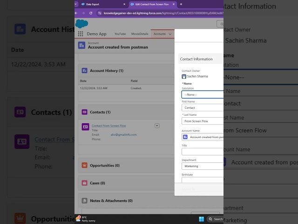Close the Data Export tab
This screenshot has width=298, height=224.
124,4
